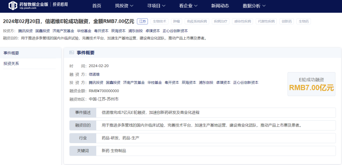
Task: Expand the 数据分析 dropdown menu
Action: 254,6
